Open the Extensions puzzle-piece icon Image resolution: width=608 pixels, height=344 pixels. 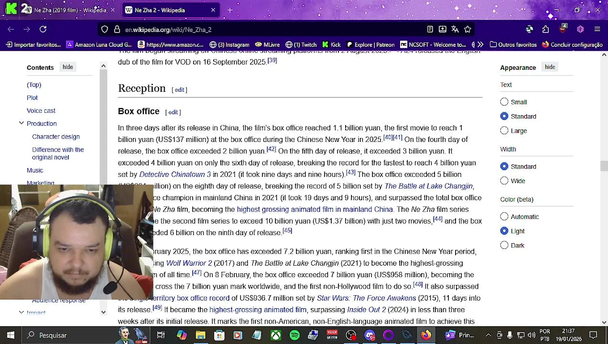tap(545, 29)
